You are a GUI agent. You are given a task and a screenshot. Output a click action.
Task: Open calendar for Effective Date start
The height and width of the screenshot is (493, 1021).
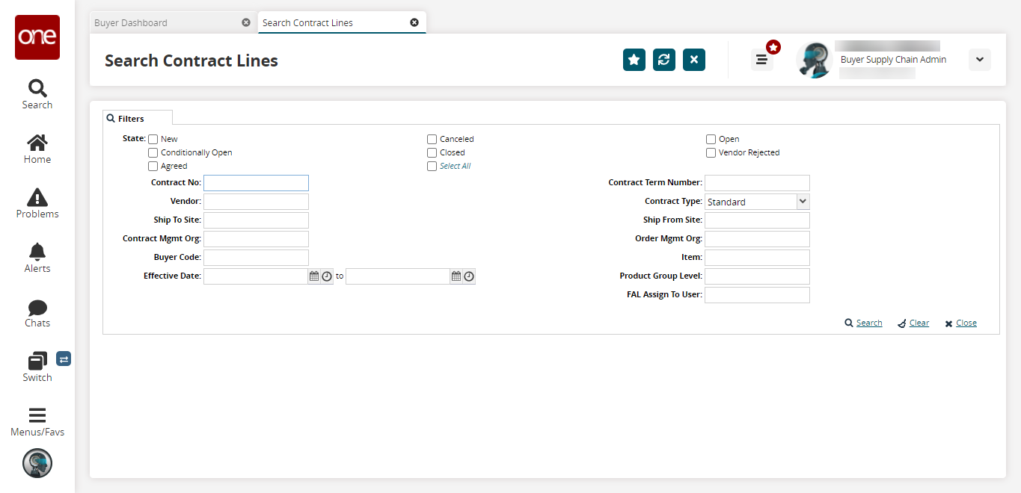[314, 276]
